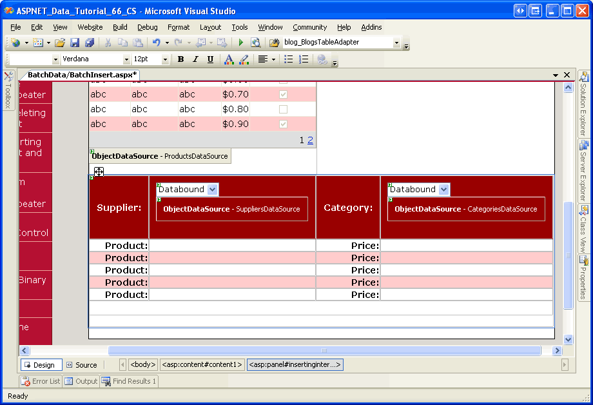The width and height of the screenshot is (593, 405).
Task: Click the Save icon in toolbar
Action: pyautogui.click(x=75, y=43)
